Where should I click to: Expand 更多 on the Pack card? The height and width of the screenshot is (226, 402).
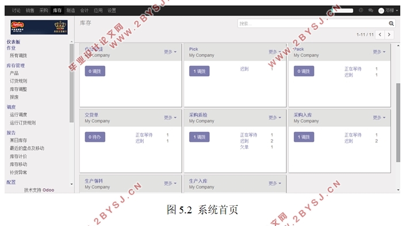(379, 52)
